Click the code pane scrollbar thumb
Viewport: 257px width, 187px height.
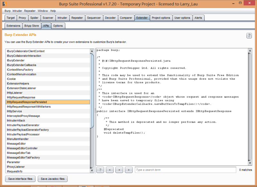point(250,107)
